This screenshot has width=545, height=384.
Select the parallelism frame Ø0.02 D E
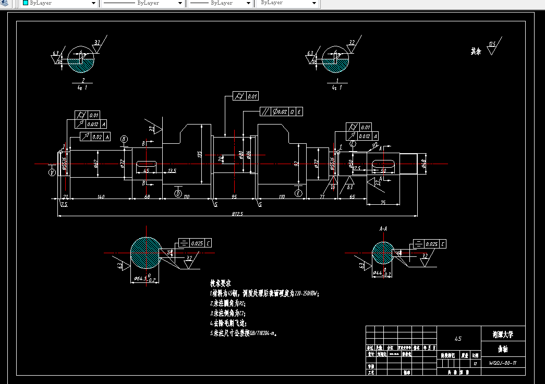pyautogui.click(x=281, y=112)
